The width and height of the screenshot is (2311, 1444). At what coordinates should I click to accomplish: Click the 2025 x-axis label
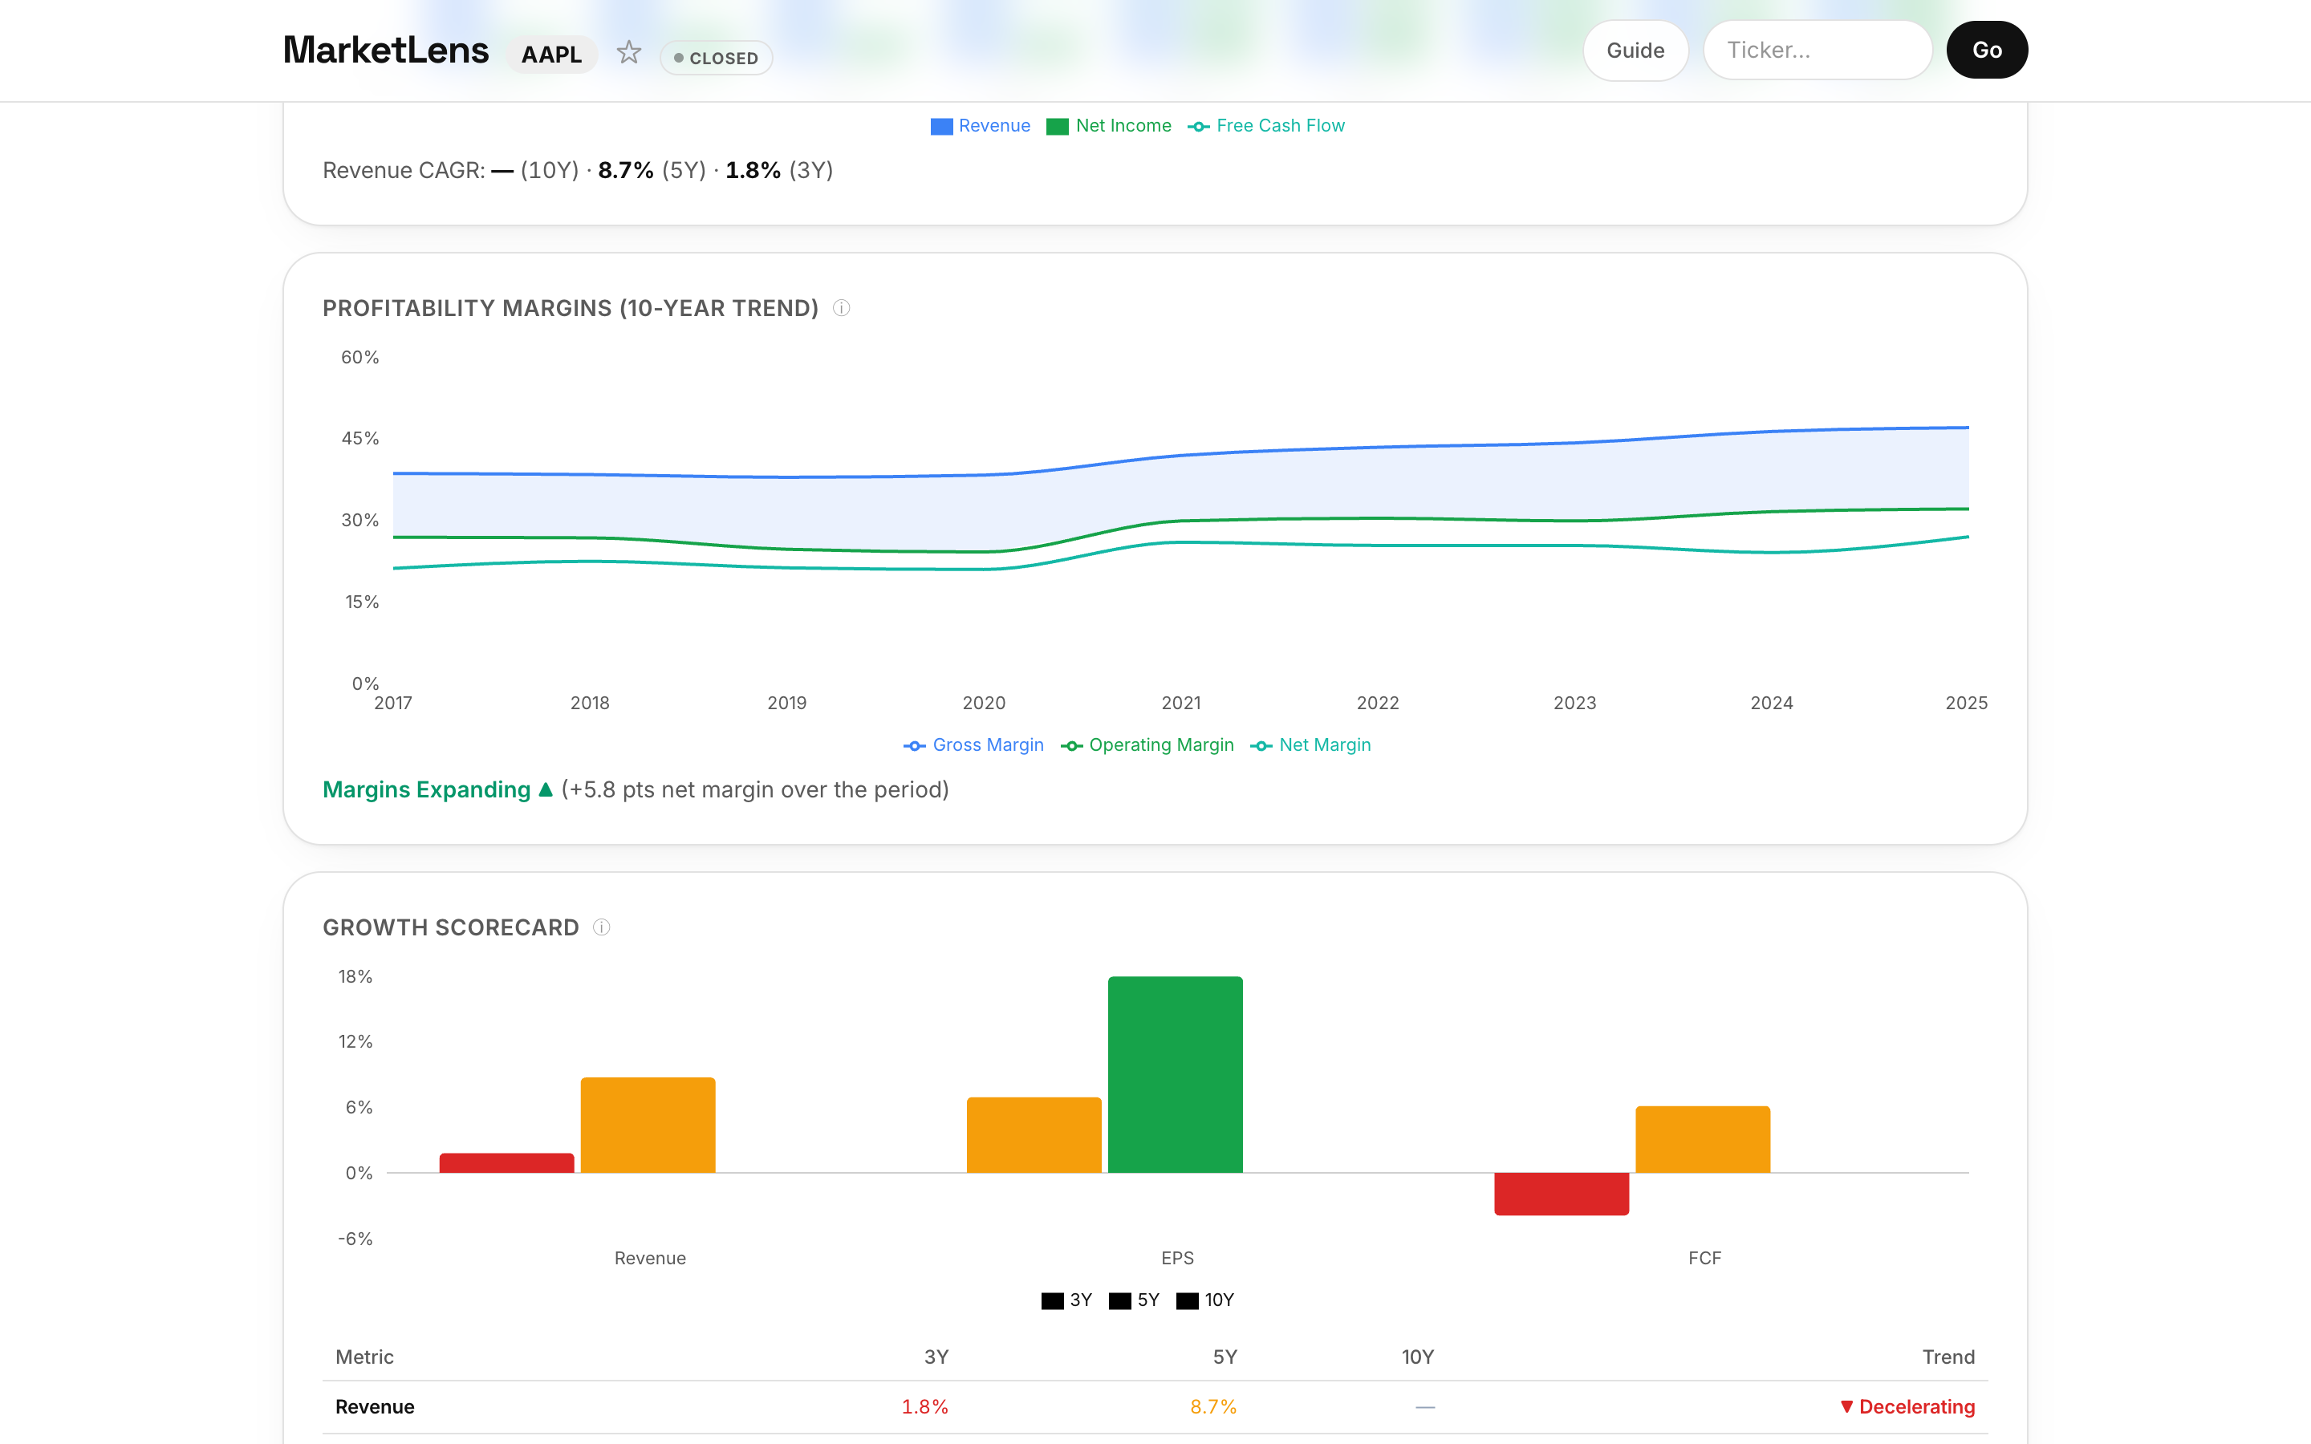[1966, 703]
